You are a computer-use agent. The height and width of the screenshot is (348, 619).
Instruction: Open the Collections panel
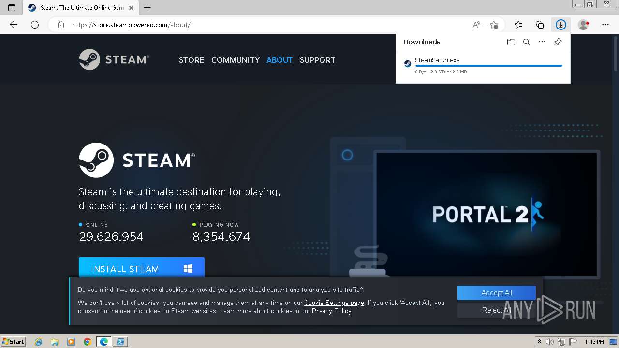[540, 25]
